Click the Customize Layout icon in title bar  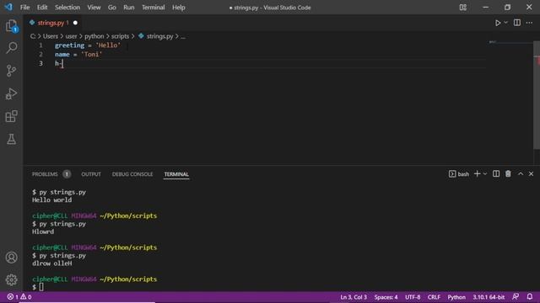click(463, 8)
